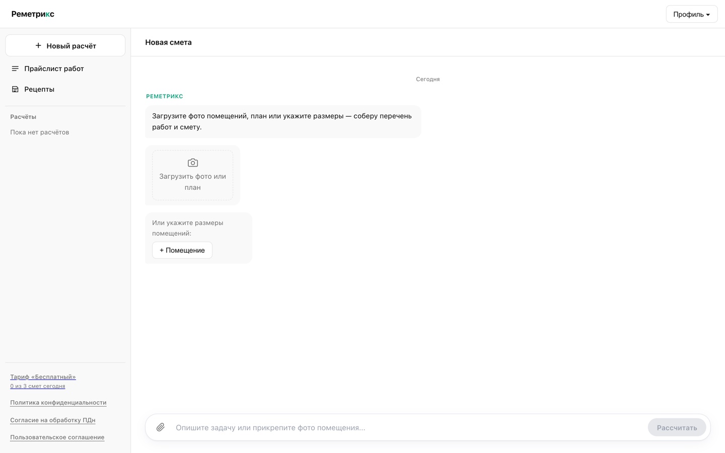This screenshot has height=453, width=725.
Task: Click the Рассчитать button
Action: point(677,427)
